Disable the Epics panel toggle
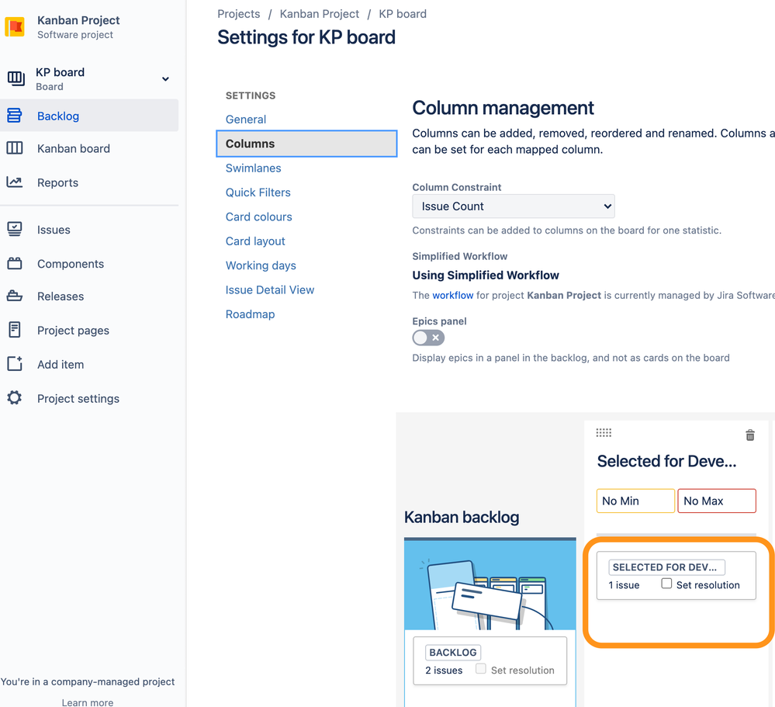The height and width of the screenshot is (707, 775). [428, 338]
